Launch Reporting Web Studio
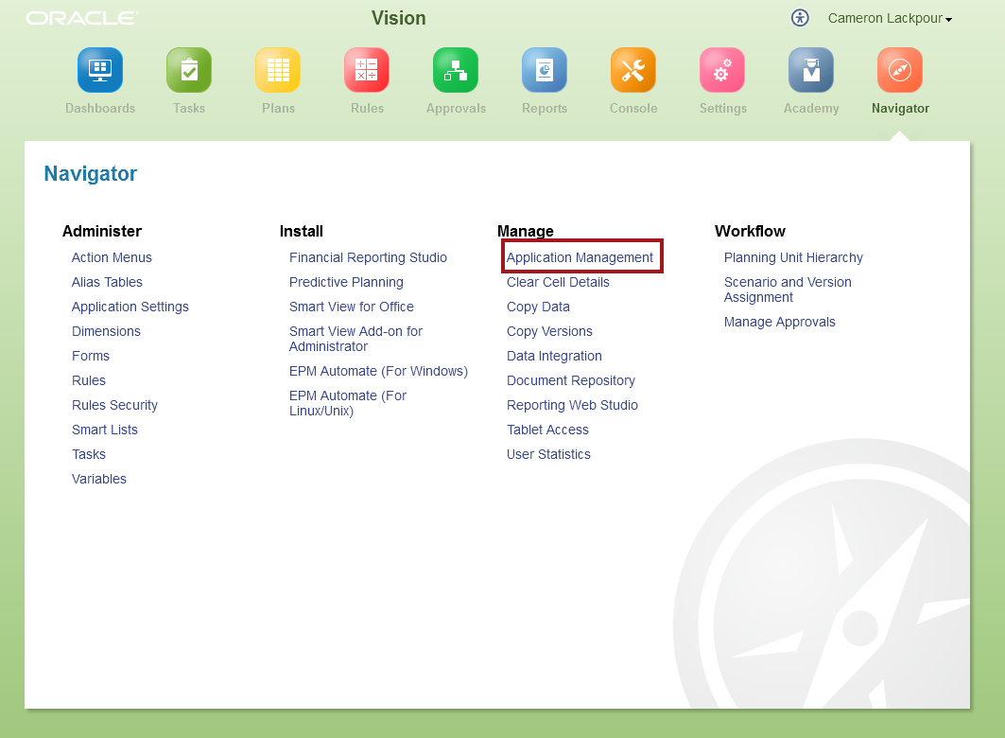The width and height of the screenshot is (1005, 738). 572,405
